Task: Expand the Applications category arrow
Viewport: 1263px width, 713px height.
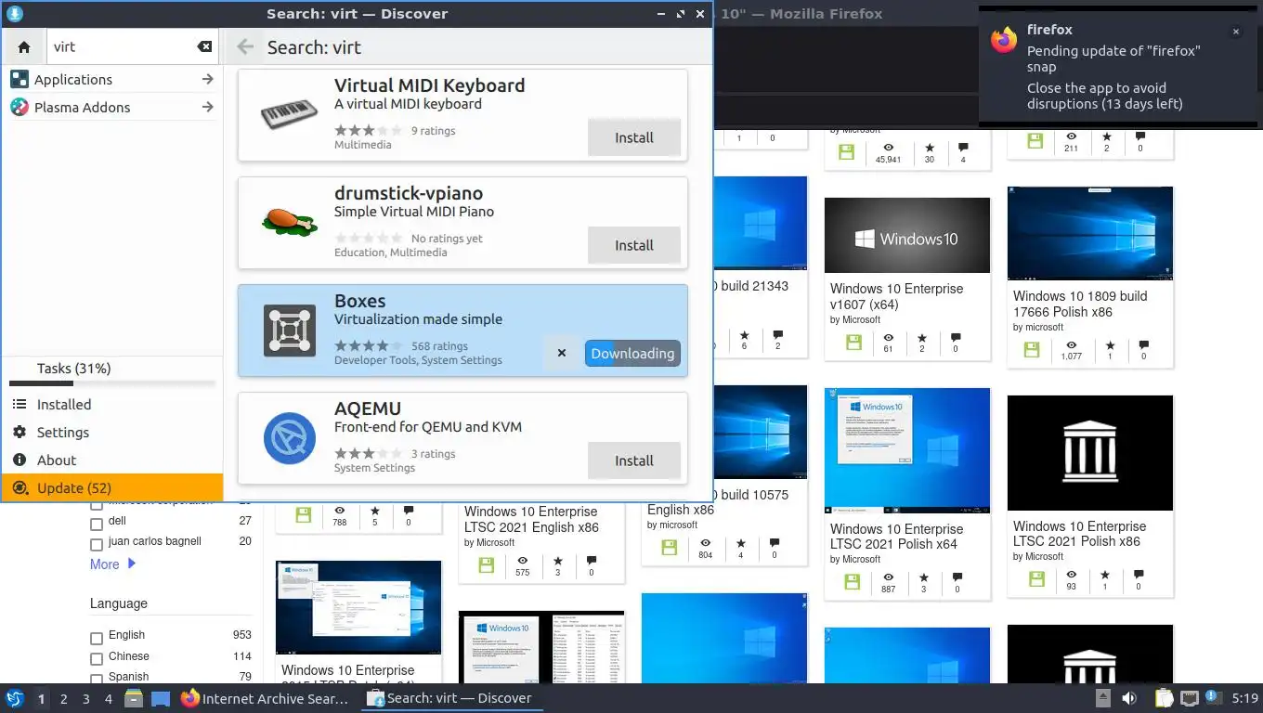Action: click(x=207, y=80)
